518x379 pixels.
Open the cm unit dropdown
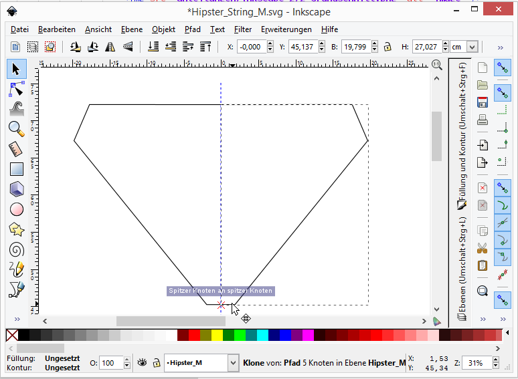(x=472, y=47)
